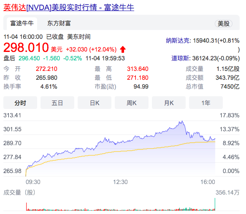Image resolution: width=246 pixels, height=214 pixels.
Task: Click the intraday price peak on chart
Action: coord(182,121)
